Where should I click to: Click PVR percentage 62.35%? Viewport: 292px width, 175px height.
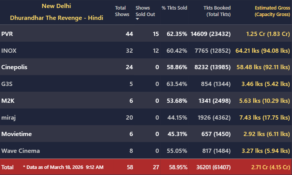pyautogui.click(x=177, y=34)
